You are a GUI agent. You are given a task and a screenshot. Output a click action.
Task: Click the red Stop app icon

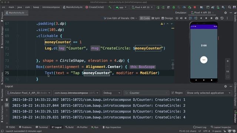pyautogui.click(x=195, y=7)
